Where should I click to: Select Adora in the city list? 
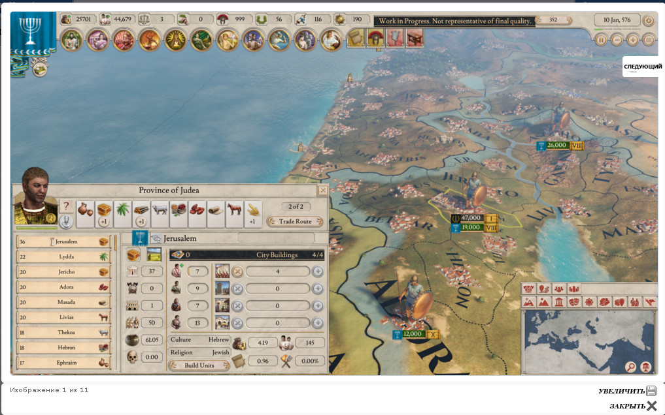pos(64,287)
